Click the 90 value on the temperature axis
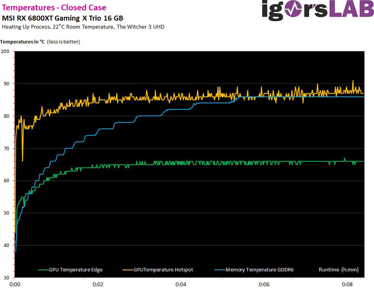 click(x=6, y=84)
